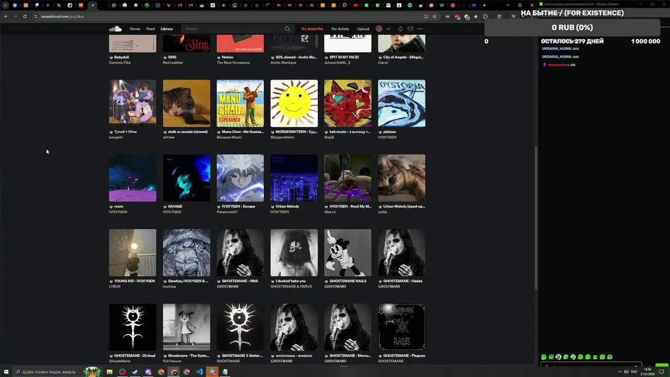Click the donation goal progress bar
The image size is (670, 377).
(573, 27)
